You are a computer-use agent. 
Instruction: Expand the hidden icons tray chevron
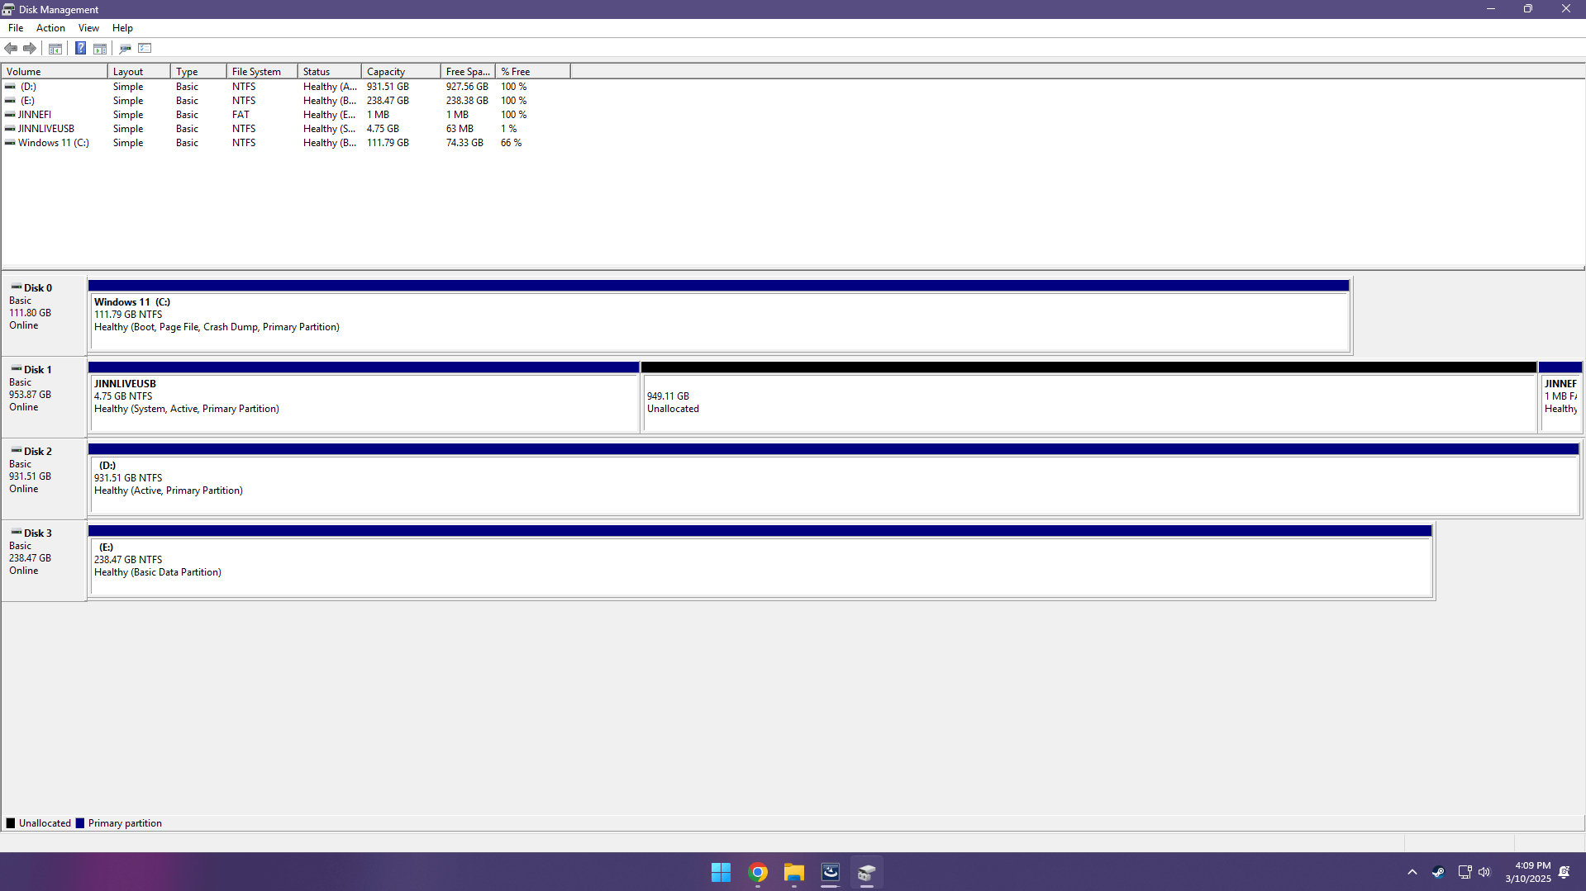(1412, 872)
